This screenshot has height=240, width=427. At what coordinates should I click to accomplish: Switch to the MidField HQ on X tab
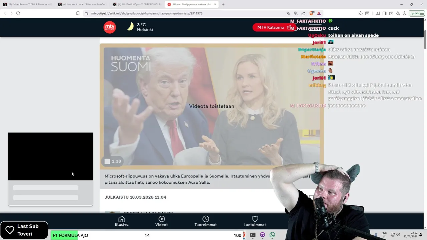coord(137,4)
